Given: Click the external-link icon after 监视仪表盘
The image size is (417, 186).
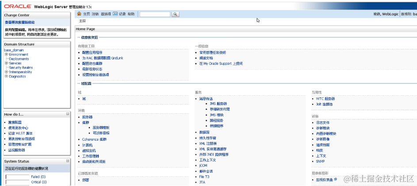Looking at the screenshot, I should click(x=336, y=179).
